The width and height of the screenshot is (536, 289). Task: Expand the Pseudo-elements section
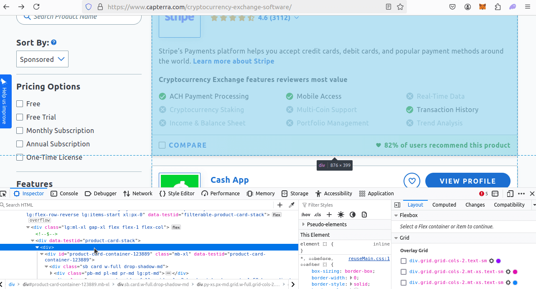pyautogui.click(x=303, y=225)
